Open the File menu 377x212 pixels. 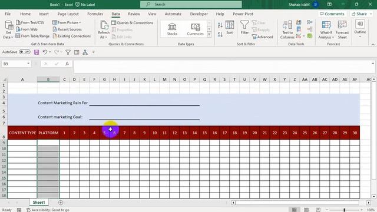point(8,14)
